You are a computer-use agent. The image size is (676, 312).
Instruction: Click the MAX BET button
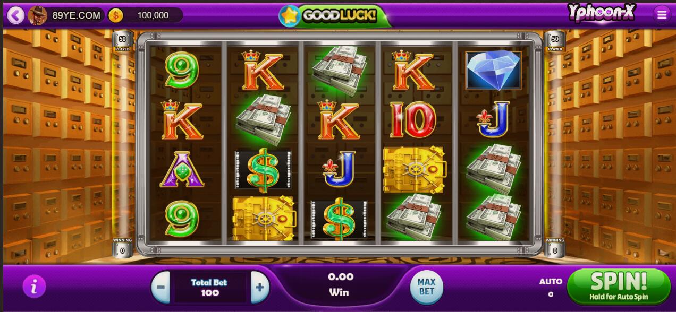click(x=426, y=287)
